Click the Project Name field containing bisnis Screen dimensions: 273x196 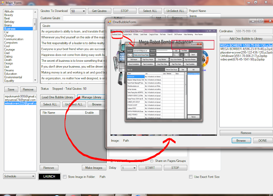(205, 16)
